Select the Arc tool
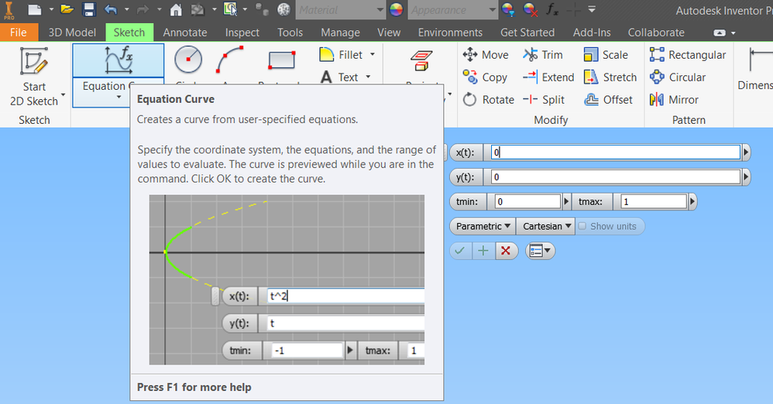773x404 pixels. point(230,60)
